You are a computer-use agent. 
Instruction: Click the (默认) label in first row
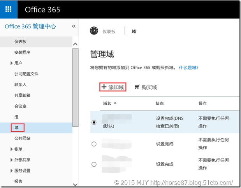click(108, 126)
